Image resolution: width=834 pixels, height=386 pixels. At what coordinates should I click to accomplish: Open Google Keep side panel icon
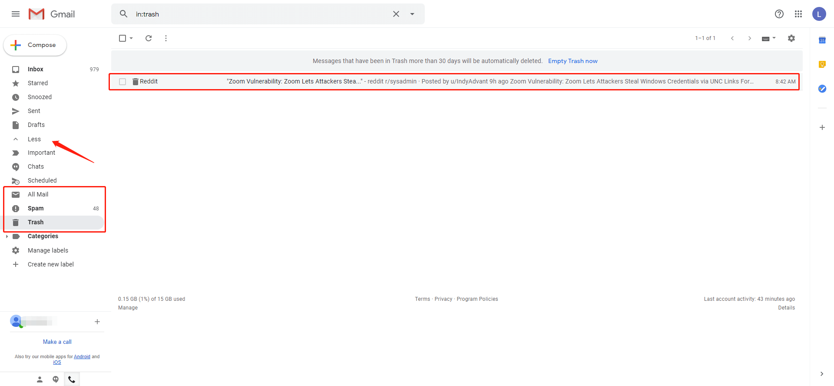822,64
